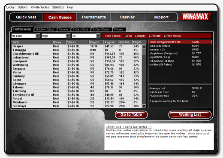Select the Singapur table row
The height and width of the screenshot is (158, 223).
coord(77,69)
